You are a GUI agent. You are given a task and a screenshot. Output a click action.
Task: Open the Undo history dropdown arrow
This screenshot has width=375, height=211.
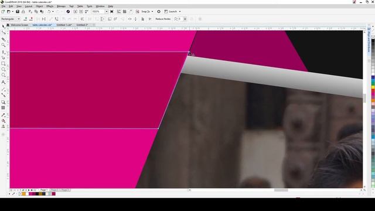coord(53,12)
